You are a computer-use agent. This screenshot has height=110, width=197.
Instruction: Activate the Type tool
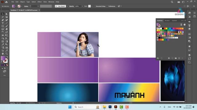pos(3,23)
